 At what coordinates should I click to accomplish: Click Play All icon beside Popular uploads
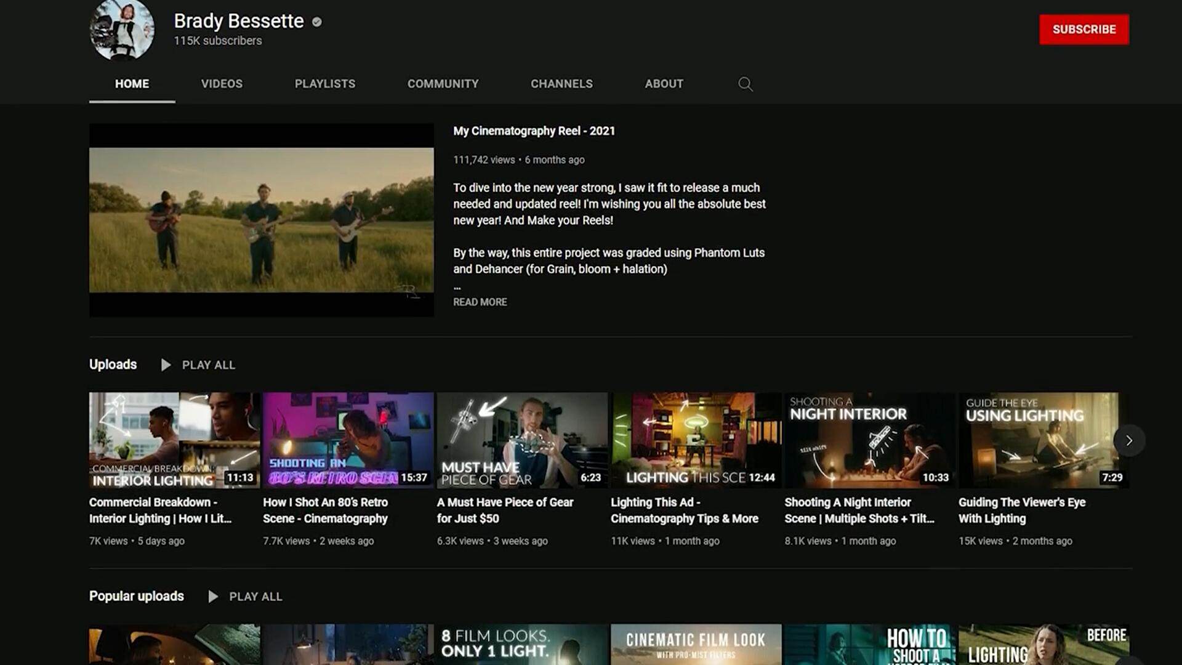tap(213, 597)
